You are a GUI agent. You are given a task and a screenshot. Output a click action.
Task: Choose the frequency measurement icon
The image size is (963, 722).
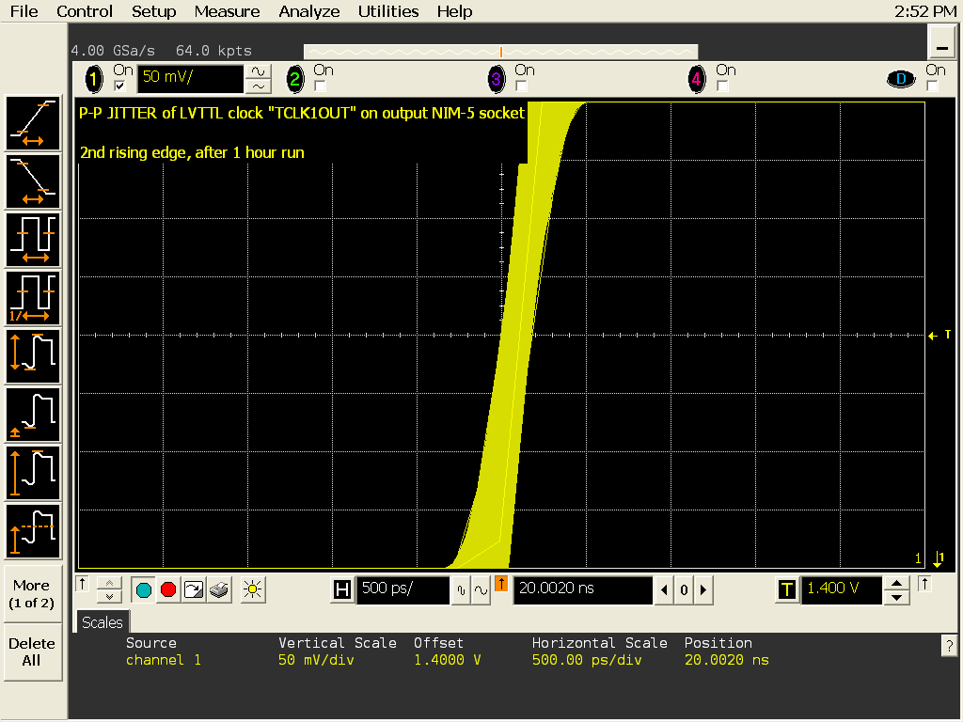pyautogui.click(x=34, y=298)
